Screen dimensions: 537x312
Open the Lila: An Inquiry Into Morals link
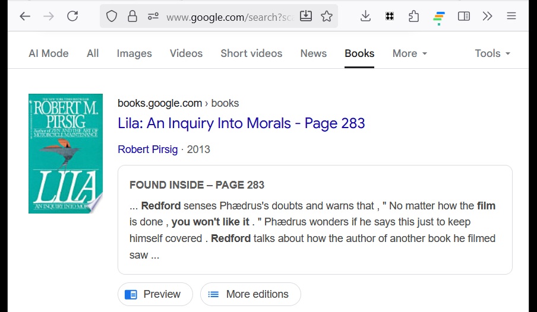tap(241, 123)
